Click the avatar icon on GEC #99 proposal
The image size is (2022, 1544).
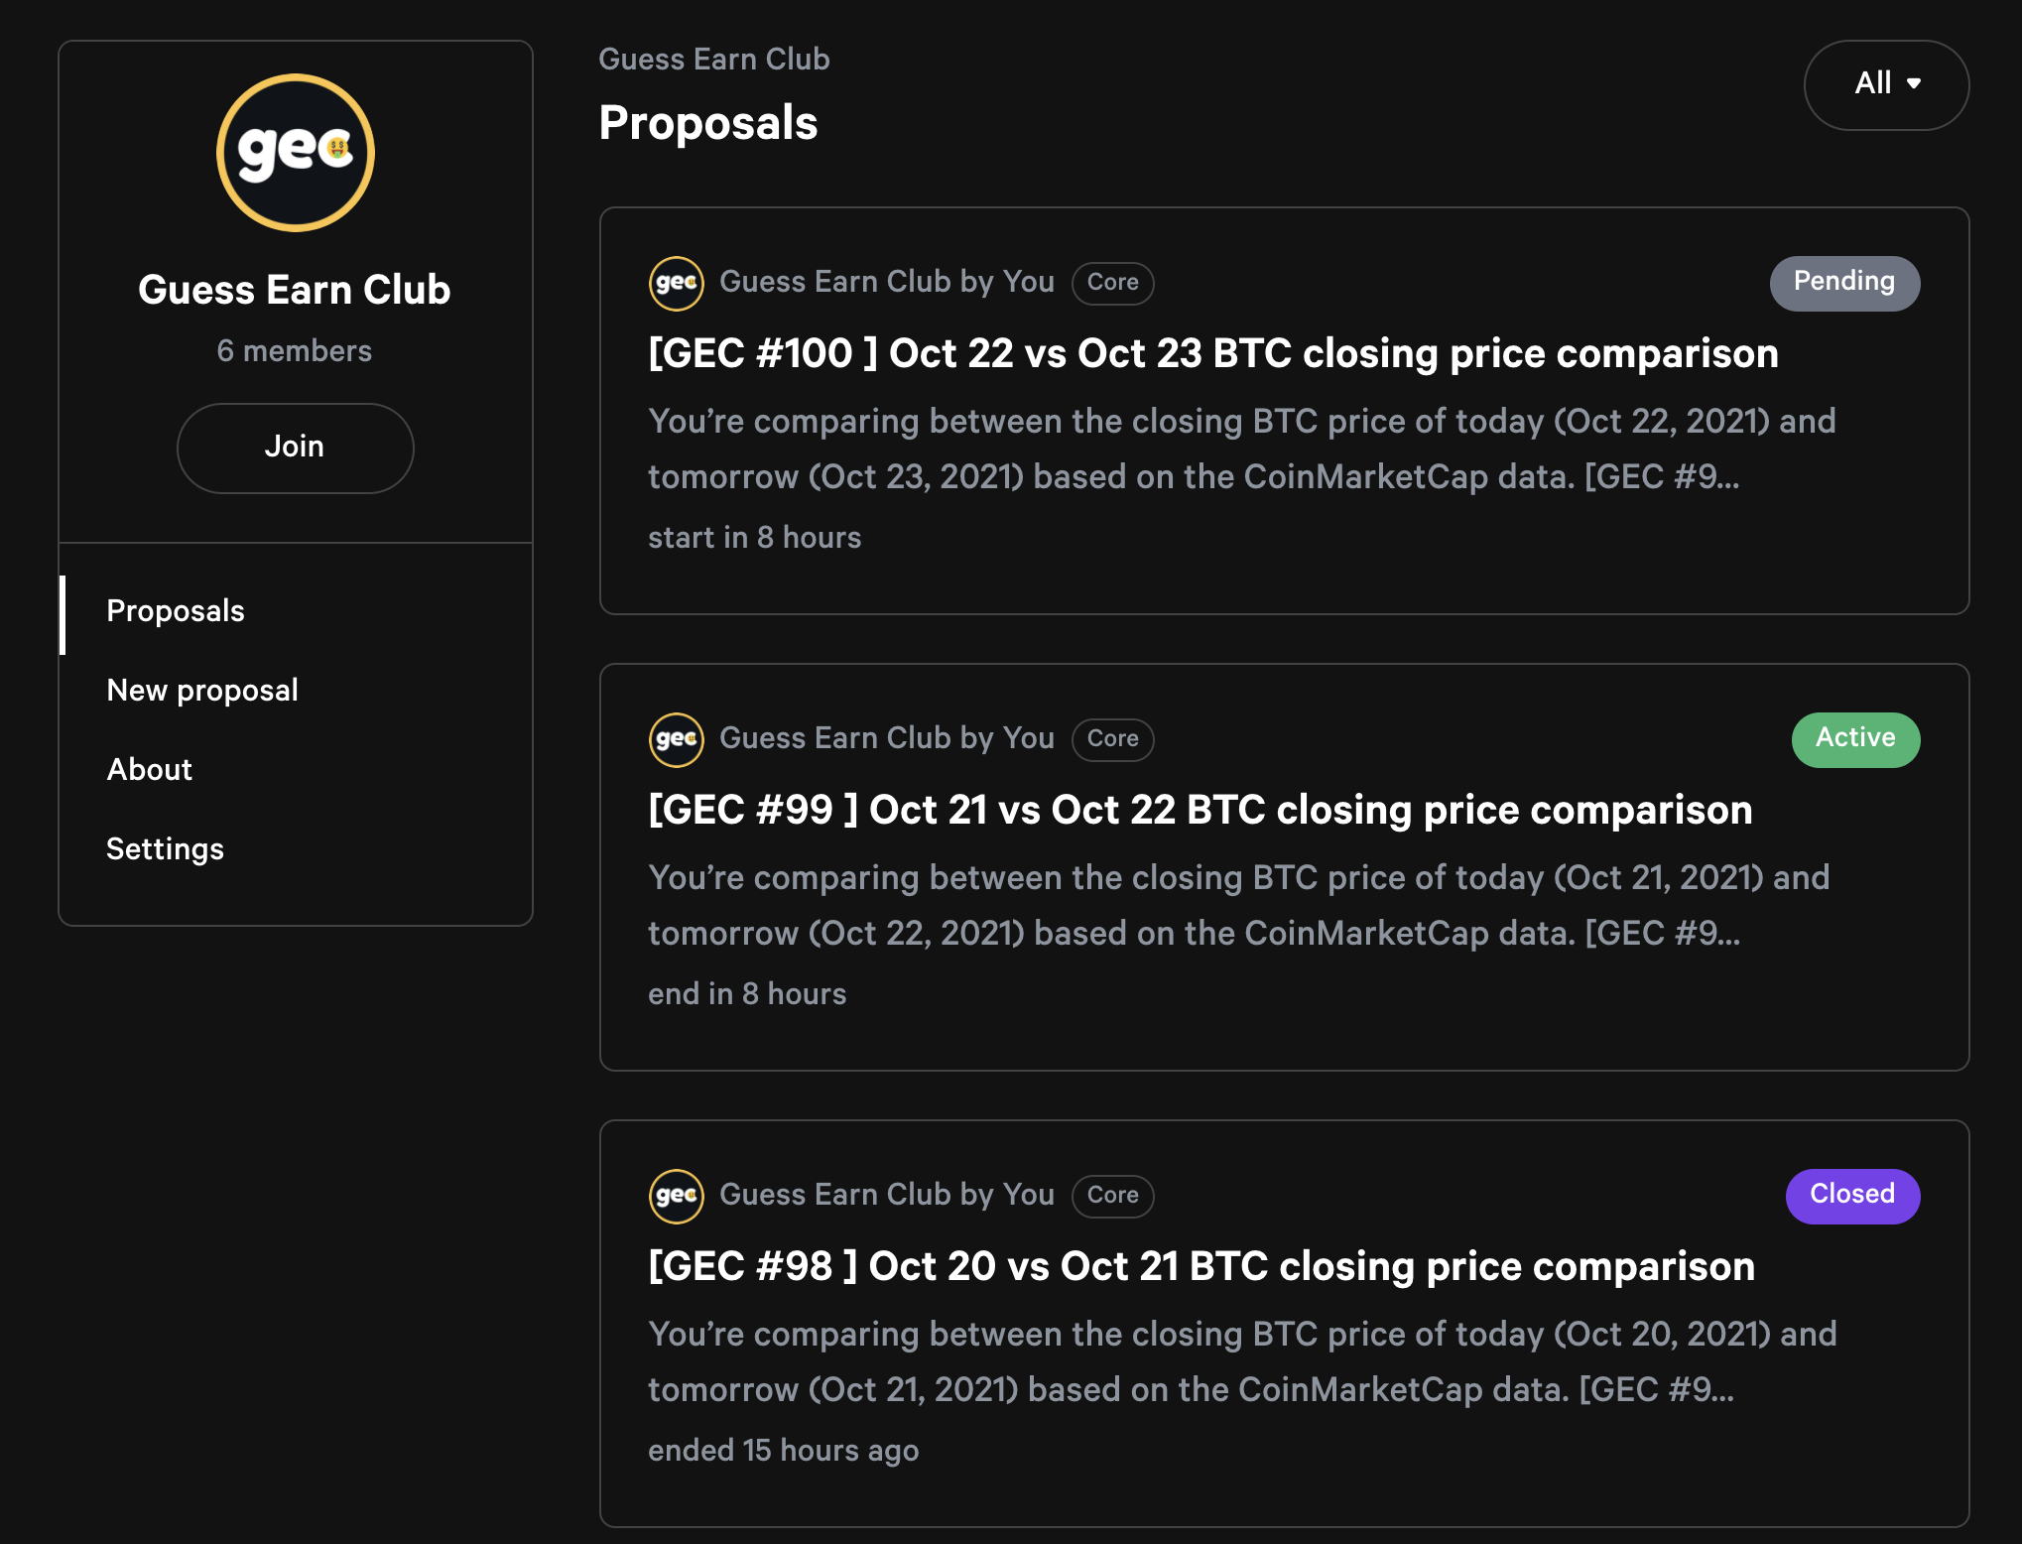pyautogui.click(x=676, y=739)
